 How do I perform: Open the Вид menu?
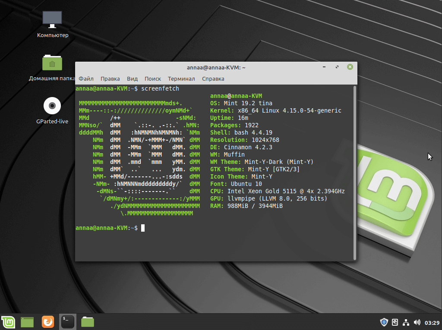click(132, 79)
